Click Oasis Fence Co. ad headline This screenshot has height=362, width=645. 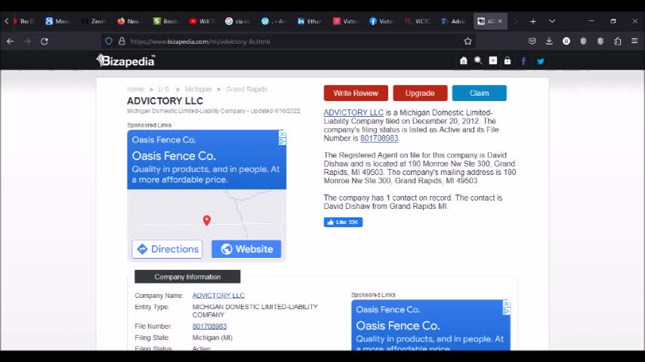[x=174, y=156]
